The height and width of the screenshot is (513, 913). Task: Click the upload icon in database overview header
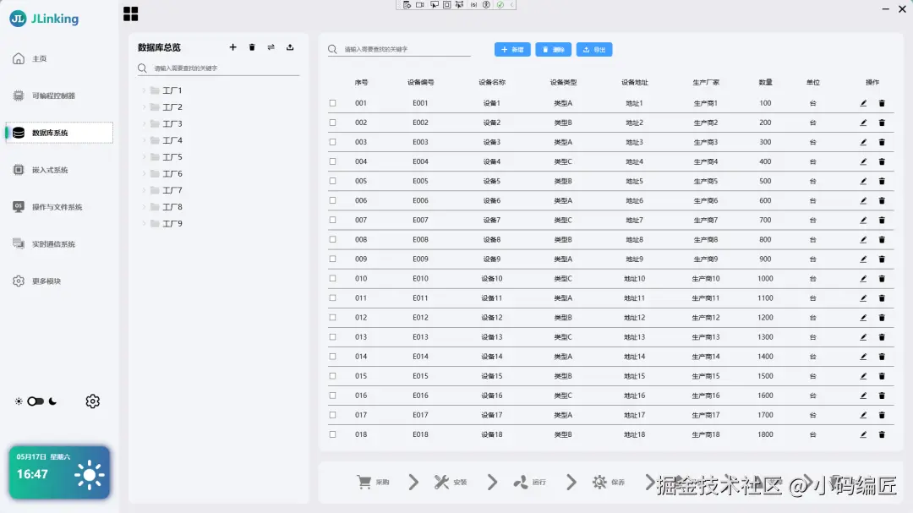click(x=290, y=47)
